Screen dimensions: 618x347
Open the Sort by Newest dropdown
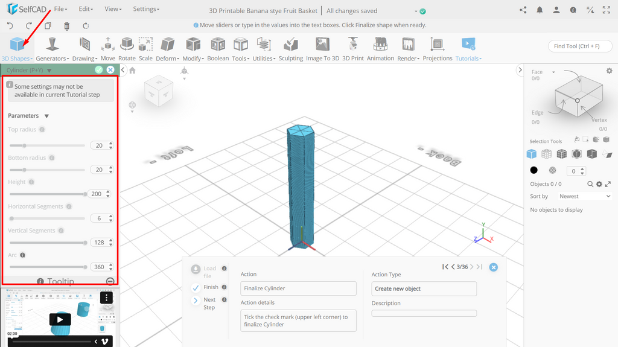tap(584, 196)
